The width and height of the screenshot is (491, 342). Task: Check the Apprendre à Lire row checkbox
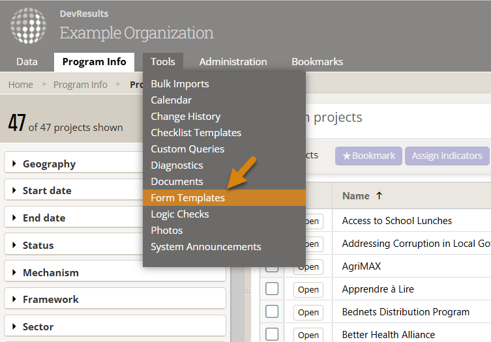[272, 289]
